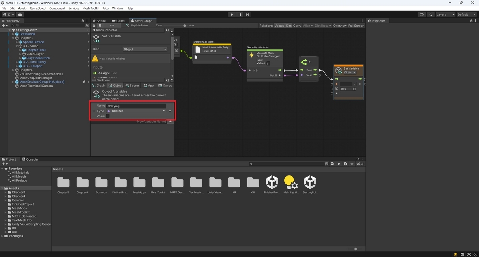Expand the Chapter4 object in Hierarchy
This screenshot has width=479, height=257.
pos(13,70)
